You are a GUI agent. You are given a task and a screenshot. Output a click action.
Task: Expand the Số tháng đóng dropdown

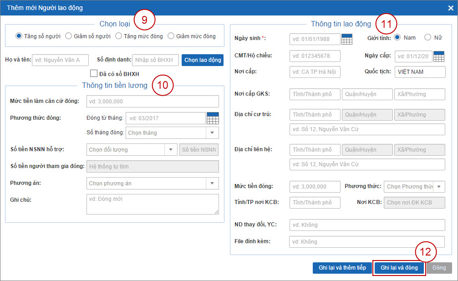tap(212, 133)
